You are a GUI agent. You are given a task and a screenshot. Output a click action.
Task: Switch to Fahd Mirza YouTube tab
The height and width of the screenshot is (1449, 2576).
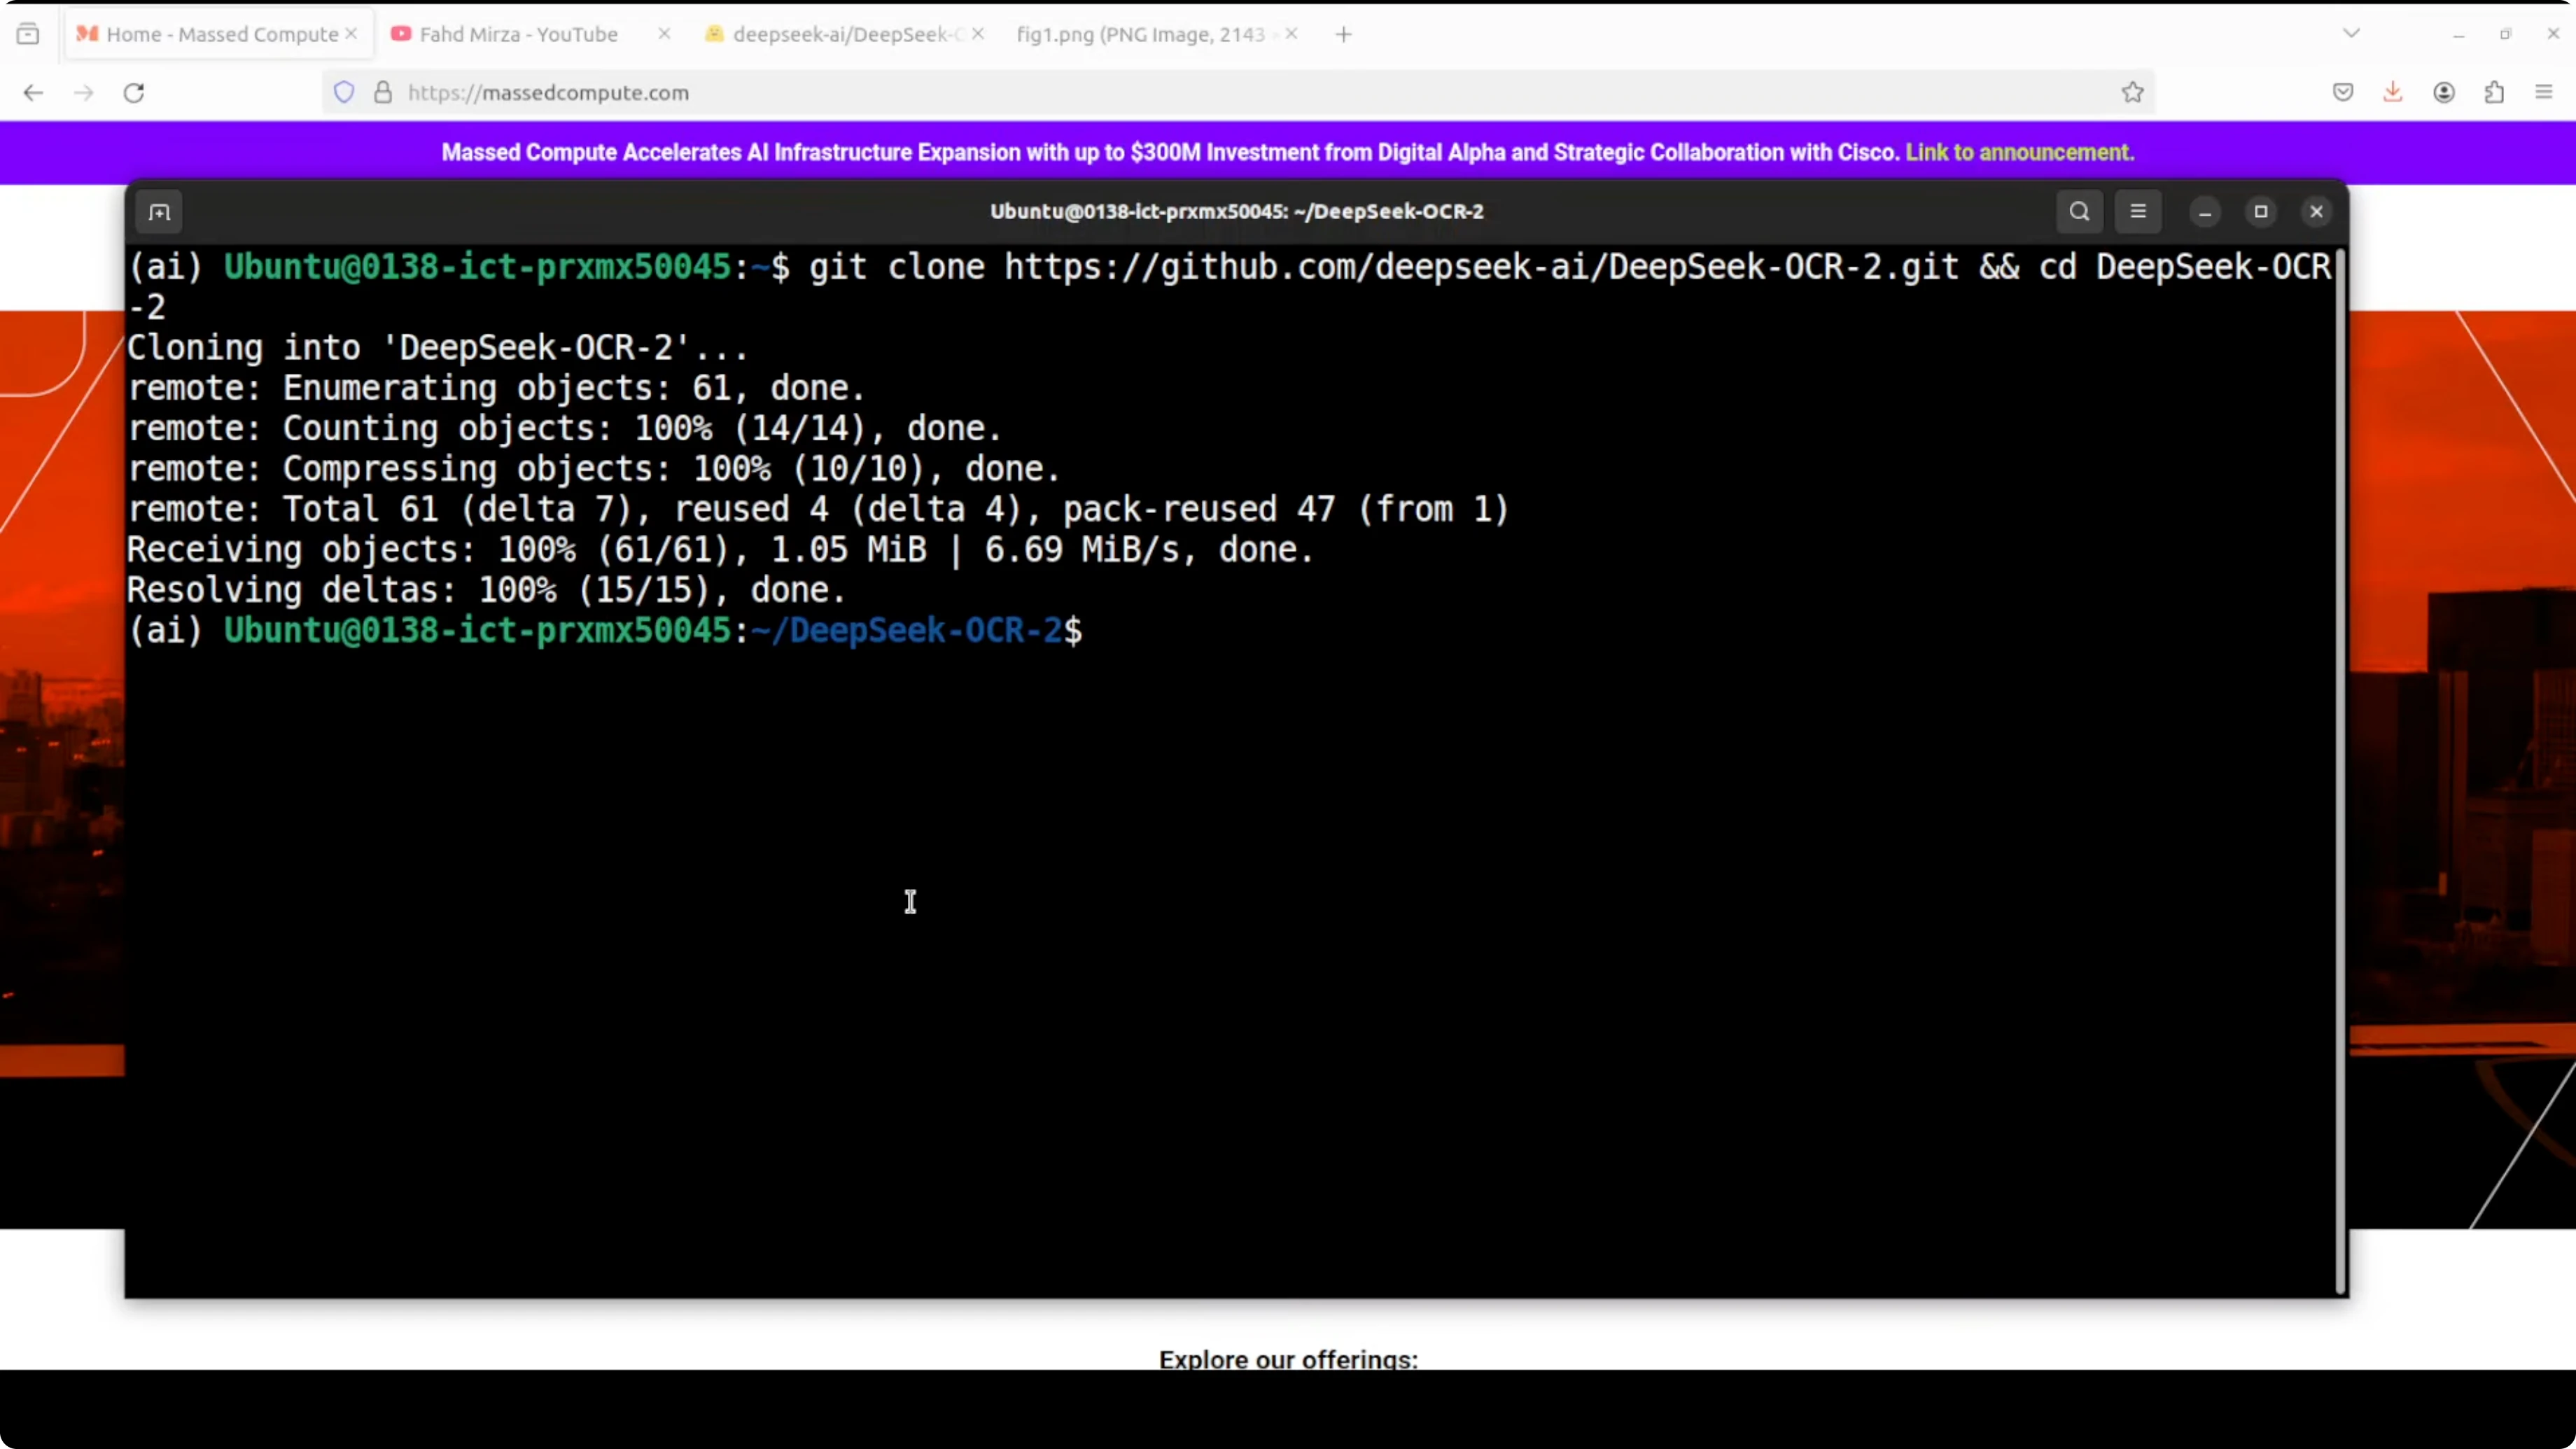pos(518,34)
